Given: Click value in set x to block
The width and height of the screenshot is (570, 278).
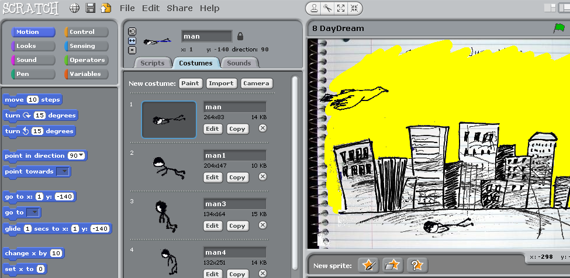Looking at the screenshot, I should [x=41, y=269].
